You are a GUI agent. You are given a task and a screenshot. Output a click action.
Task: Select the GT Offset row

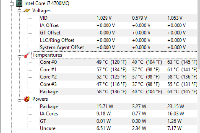point(50,33)
